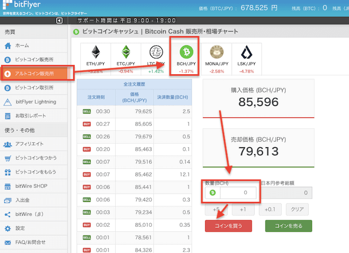The width and height of the screenshot is (349, 253).
Task: Open bitWire SHOP menu item
Action: coord(34,186)
